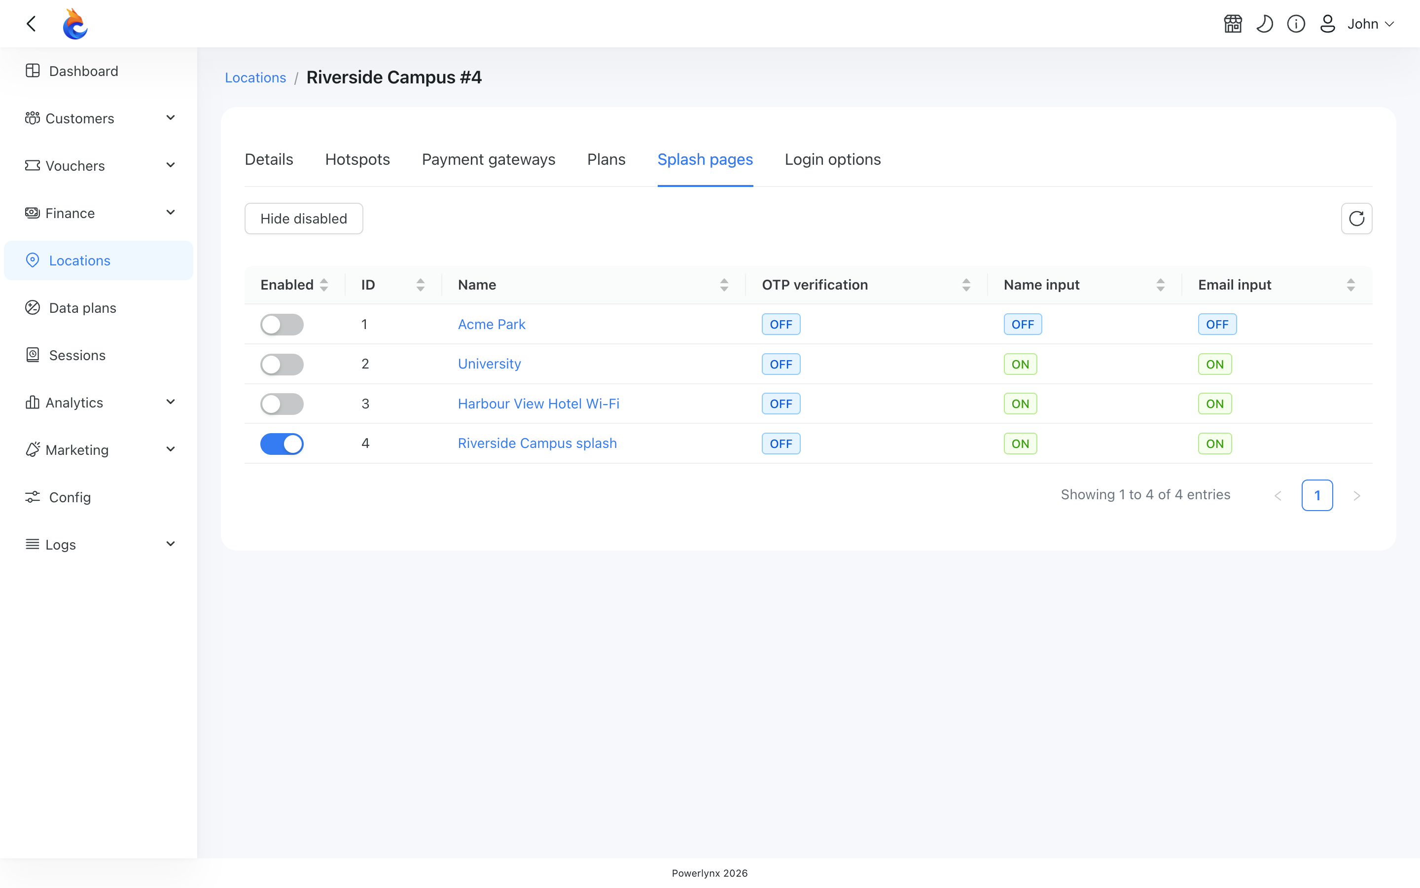Expand the Analytics sidebar menu

[x=99, y=402]
